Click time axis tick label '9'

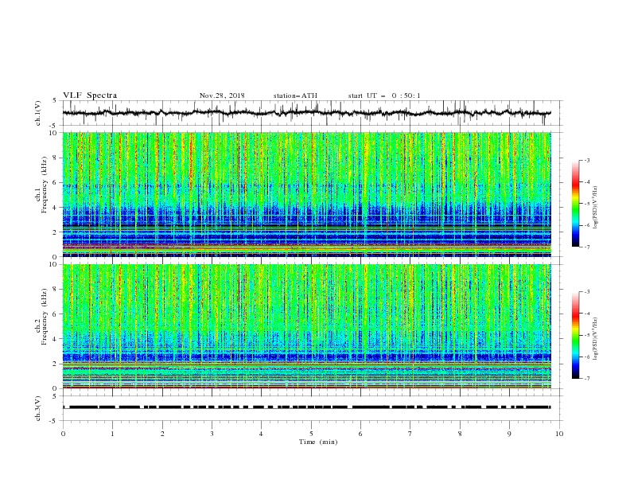509,434
